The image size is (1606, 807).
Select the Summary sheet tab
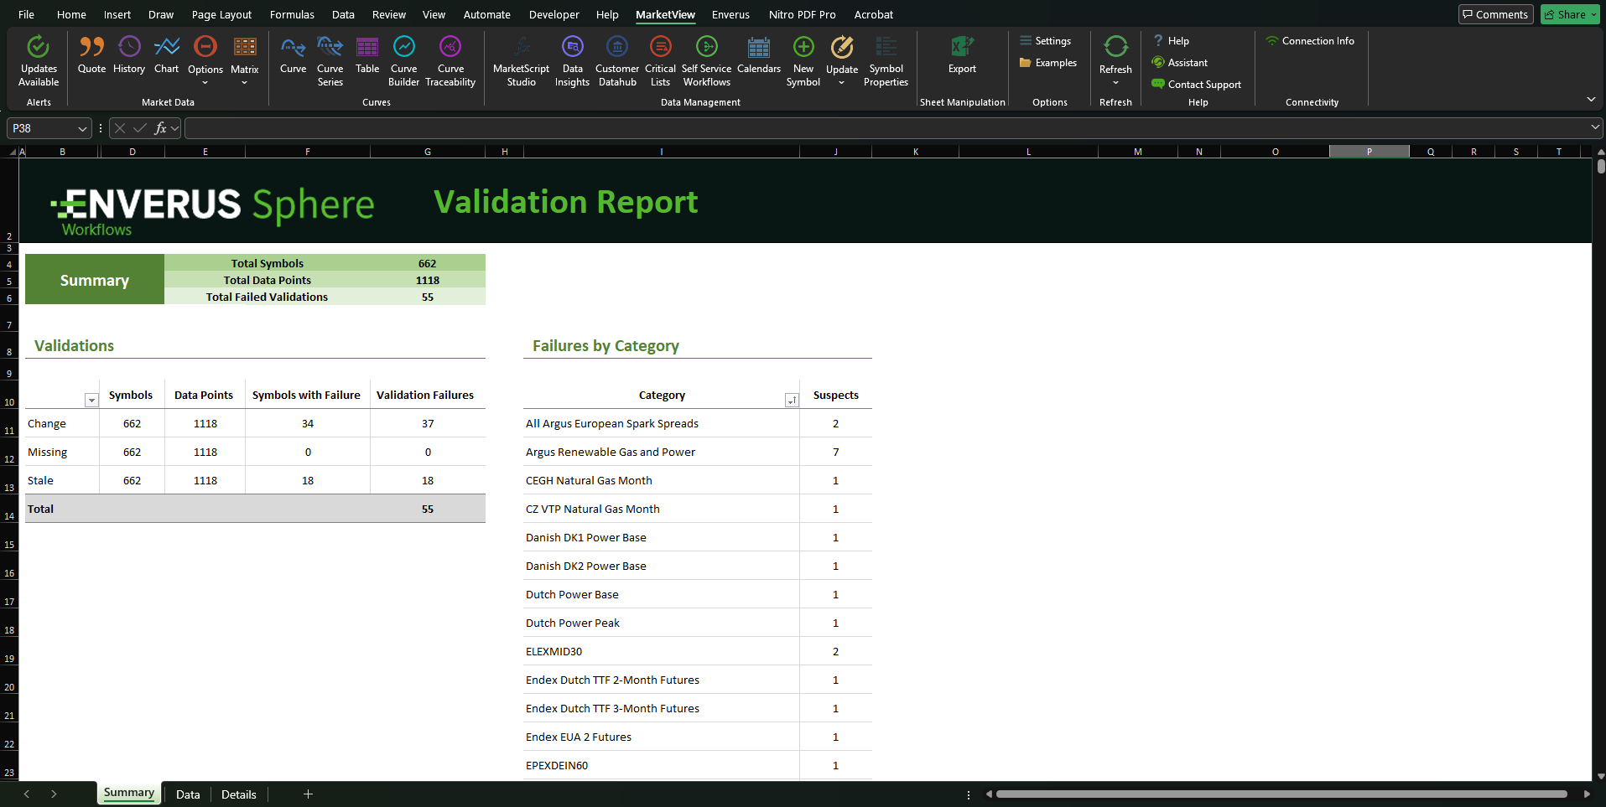click(128, 794)
